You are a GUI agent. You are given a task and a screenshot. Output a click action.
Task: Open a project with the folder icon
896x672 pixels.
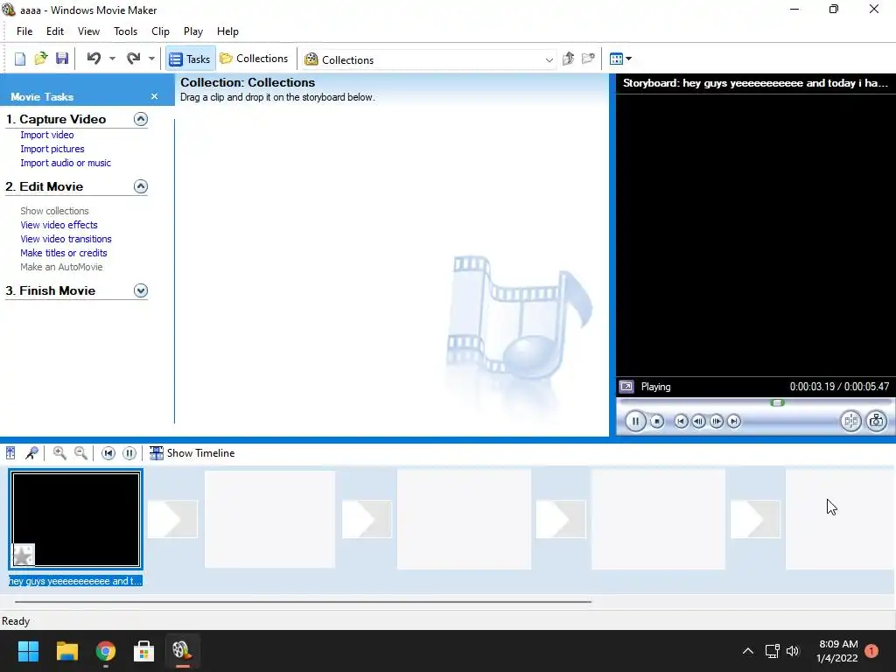coord(41,59)
